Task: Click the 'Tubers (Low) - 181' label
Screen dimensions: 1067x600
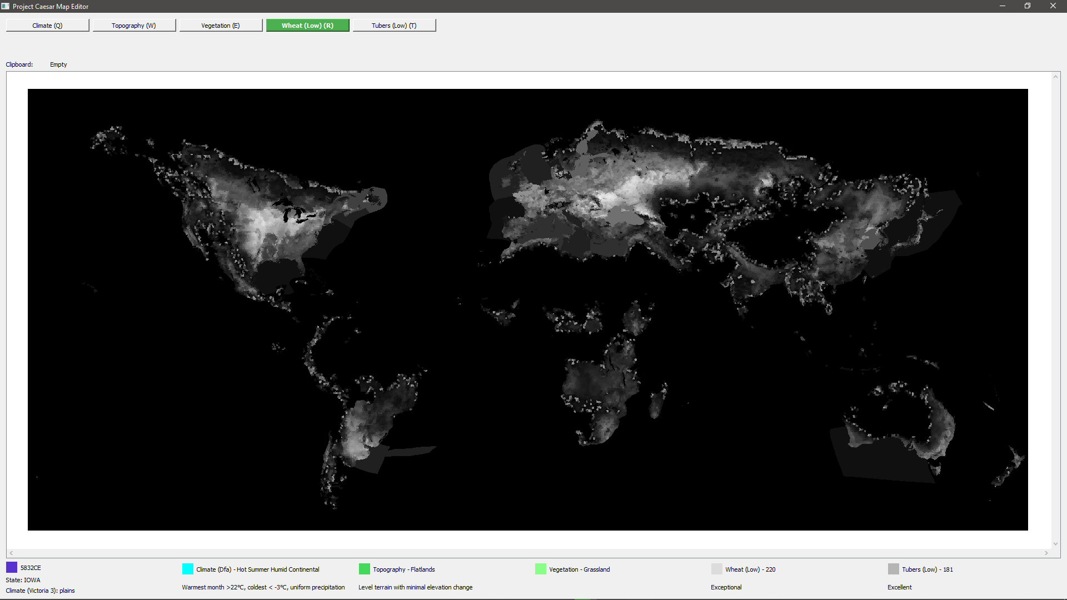Action: 928,569
